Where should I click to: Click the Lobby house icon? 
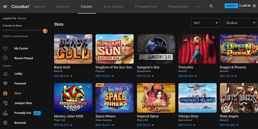[x=5, y=74]
